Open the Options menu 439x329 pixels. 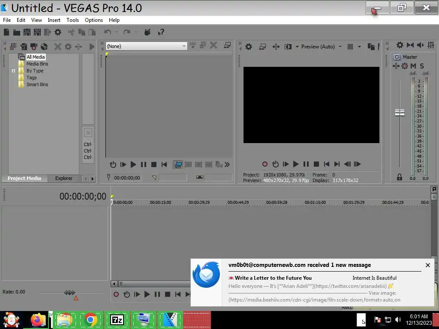pos(94,20)
